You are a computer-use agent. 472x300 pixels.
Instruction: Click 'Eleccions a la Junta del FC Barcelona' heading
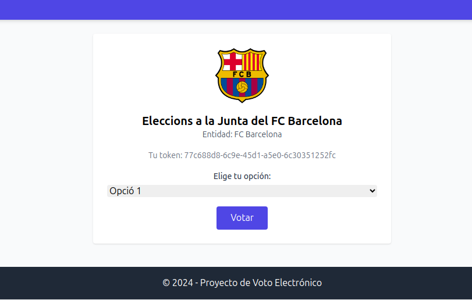click(242, 121)
